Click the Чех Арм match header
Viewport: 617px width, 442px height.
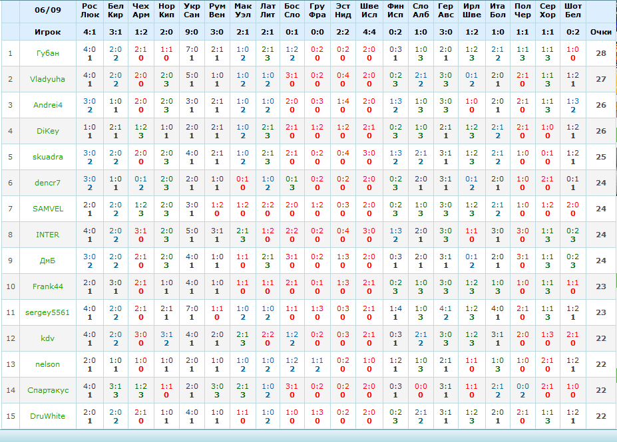(141, 11)
